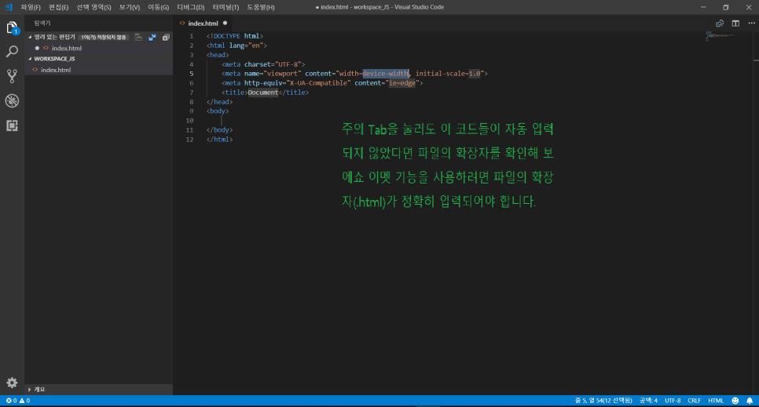Click the word Document in title tag
This screenshot has height=407, width=759.
(x=263, y=93)
